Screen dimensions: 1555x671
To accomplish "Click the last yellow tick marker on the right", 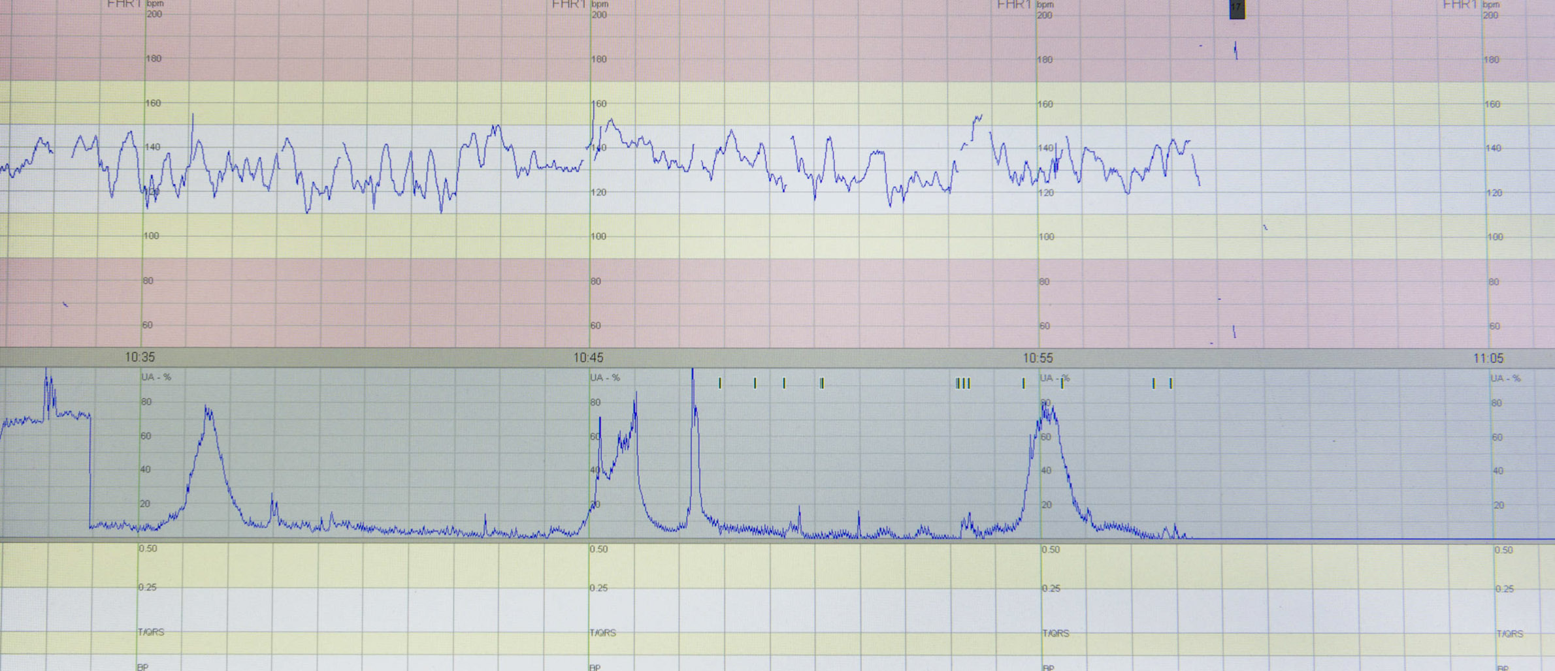I will (x=1170, y=384).
